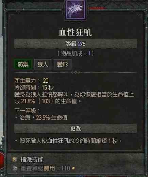Click the gold coin icon after 110
This screenshot has width=148, height=177.
(73, 168)
